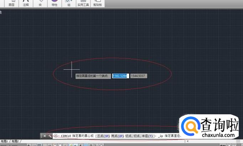This screenshot has height=146, width=243.
Task: Click the Y coordinate field 1544.5037
Action: click(x=139, y=76)
